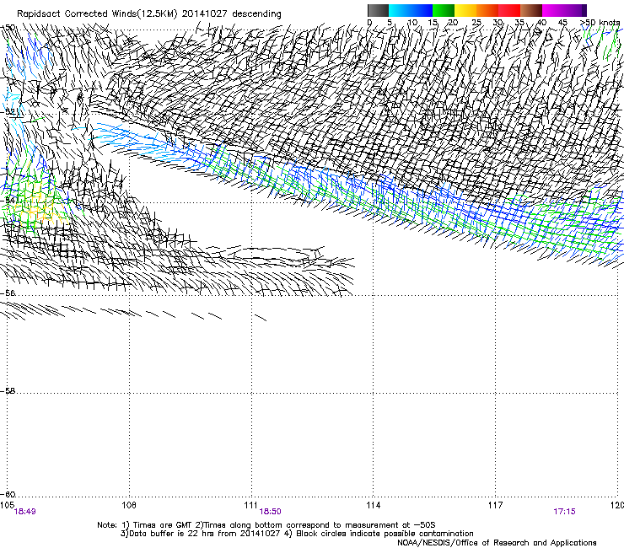Screen dimensions: 624x548
Task: Click the Rapidscat Corrected Winds title text
Action: 149,13
